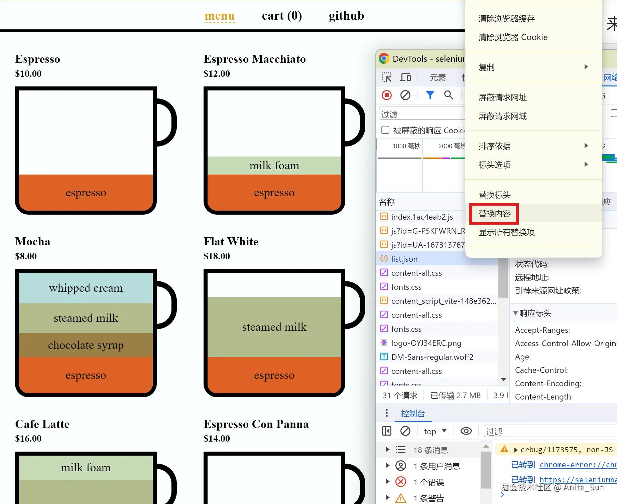Click the Cafe Latte product title
The image size is (617, 504).
[42, 424]
